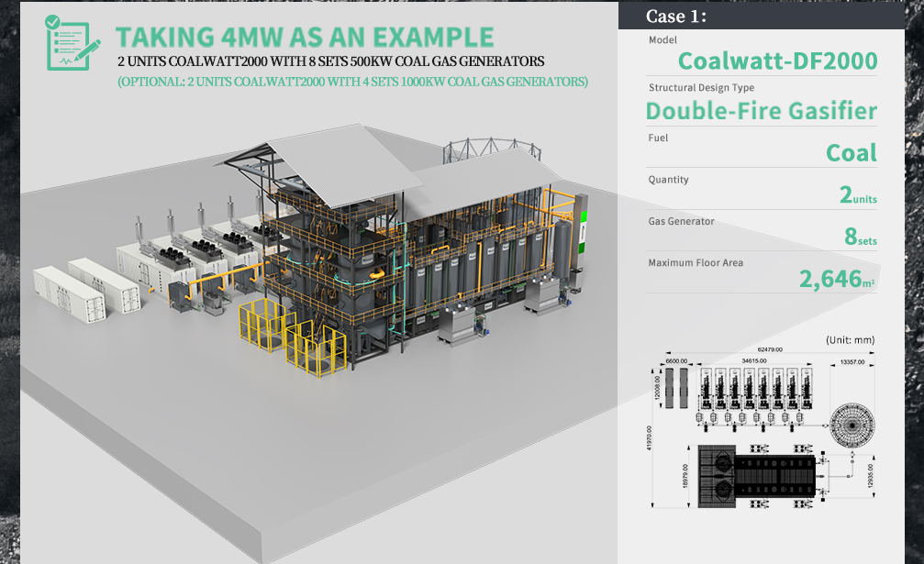Click the "TAKING 4MW AS AN EXAMPLE" heading
The image size is (924, 564).
305,37
